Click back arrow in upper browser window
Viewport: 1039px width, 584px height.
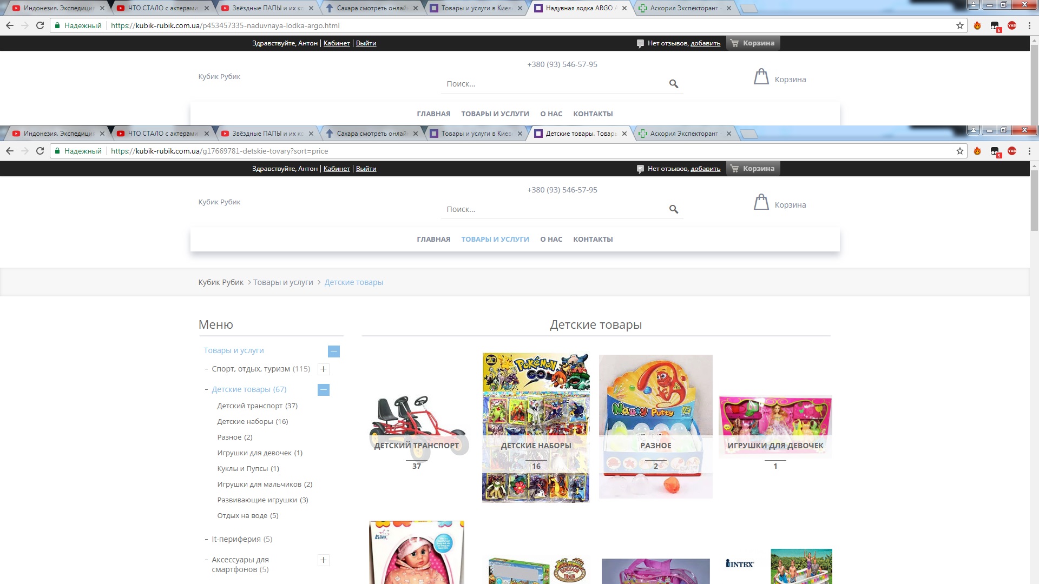pyautogui.click(x=10, y=25)
